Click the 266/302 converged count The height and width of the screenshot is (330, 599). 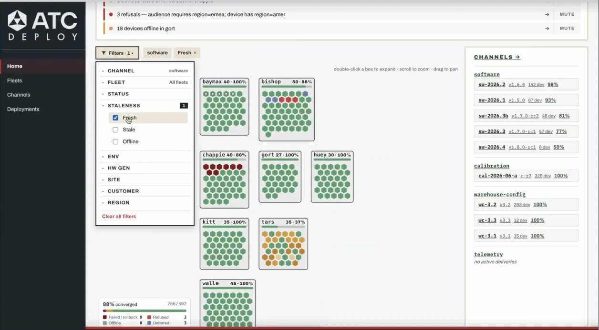click(177, 303)
